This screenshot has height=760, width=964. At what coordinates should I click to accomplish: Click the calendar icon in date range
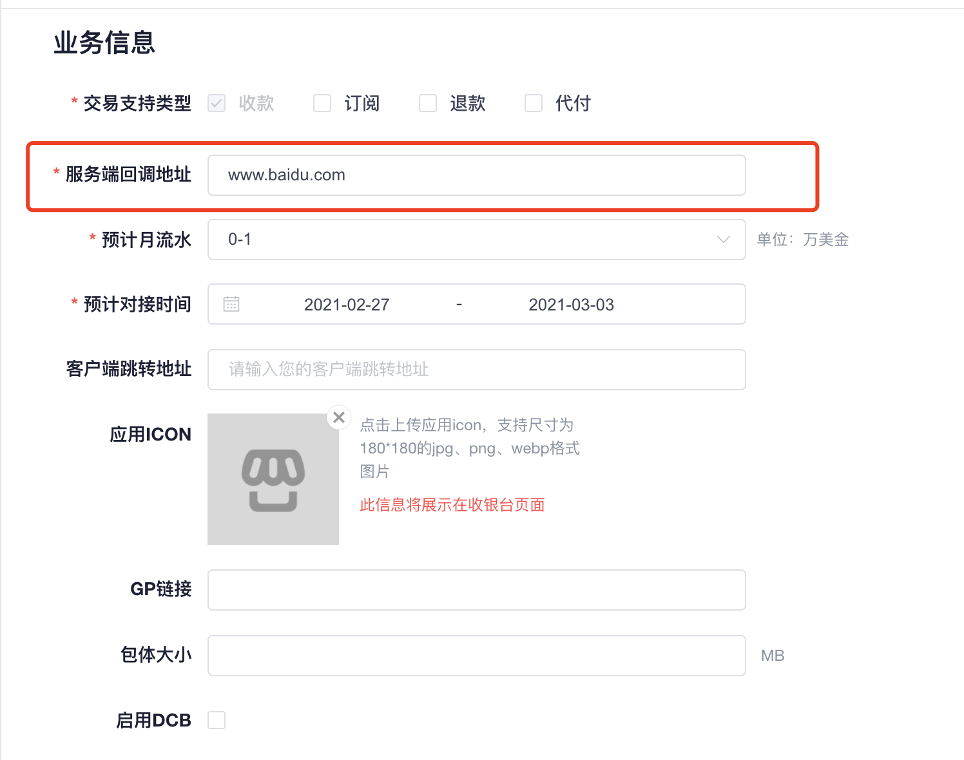[231, 304]
